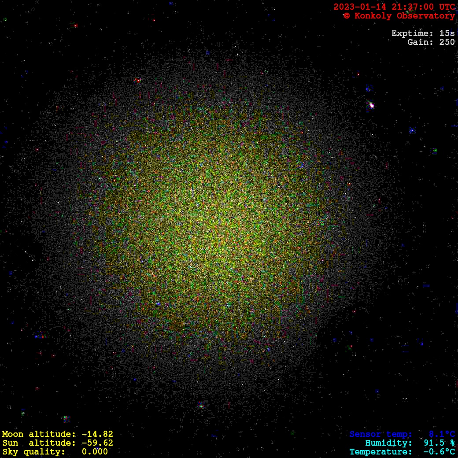Screen dimensions: 458x458
Task: Click the Sky quality value 0.000
Action: coord(95,452)
